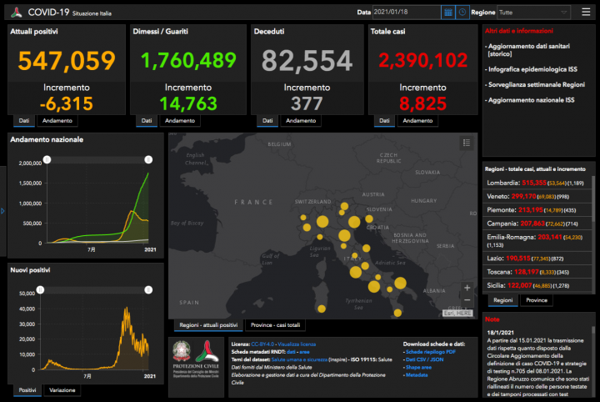Expand the left side panel arrow
The height and width of the screenshot is (402, 600).
coord(2,210)
